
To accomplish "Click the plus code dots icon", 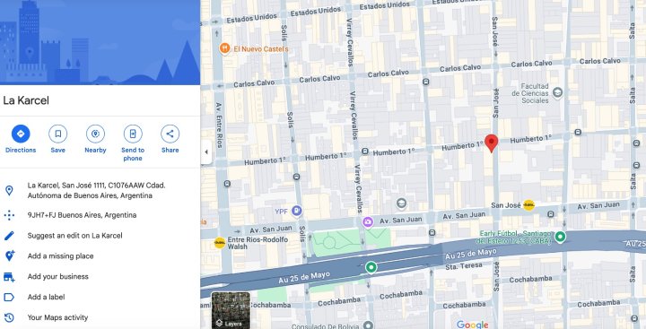I will tap(9, 215).
